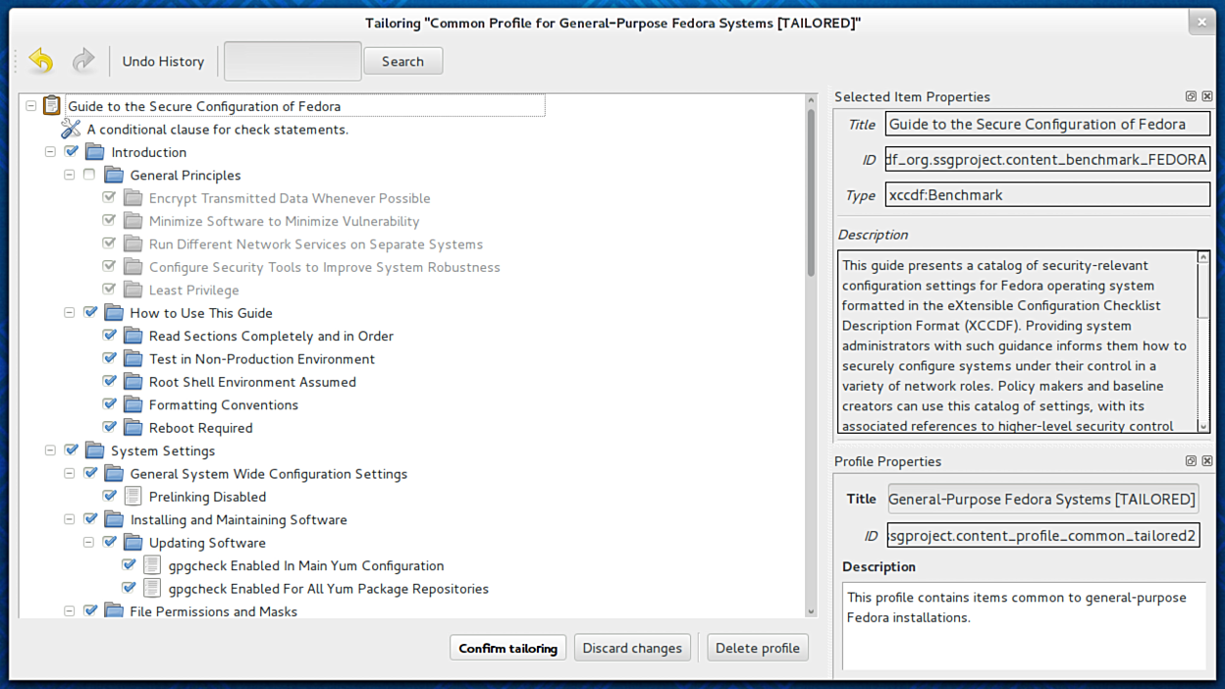The image size is (1225, 689).
Task: Click the folder icon for Root Shell Environment Assumed
Action: [x=133, y=382]
